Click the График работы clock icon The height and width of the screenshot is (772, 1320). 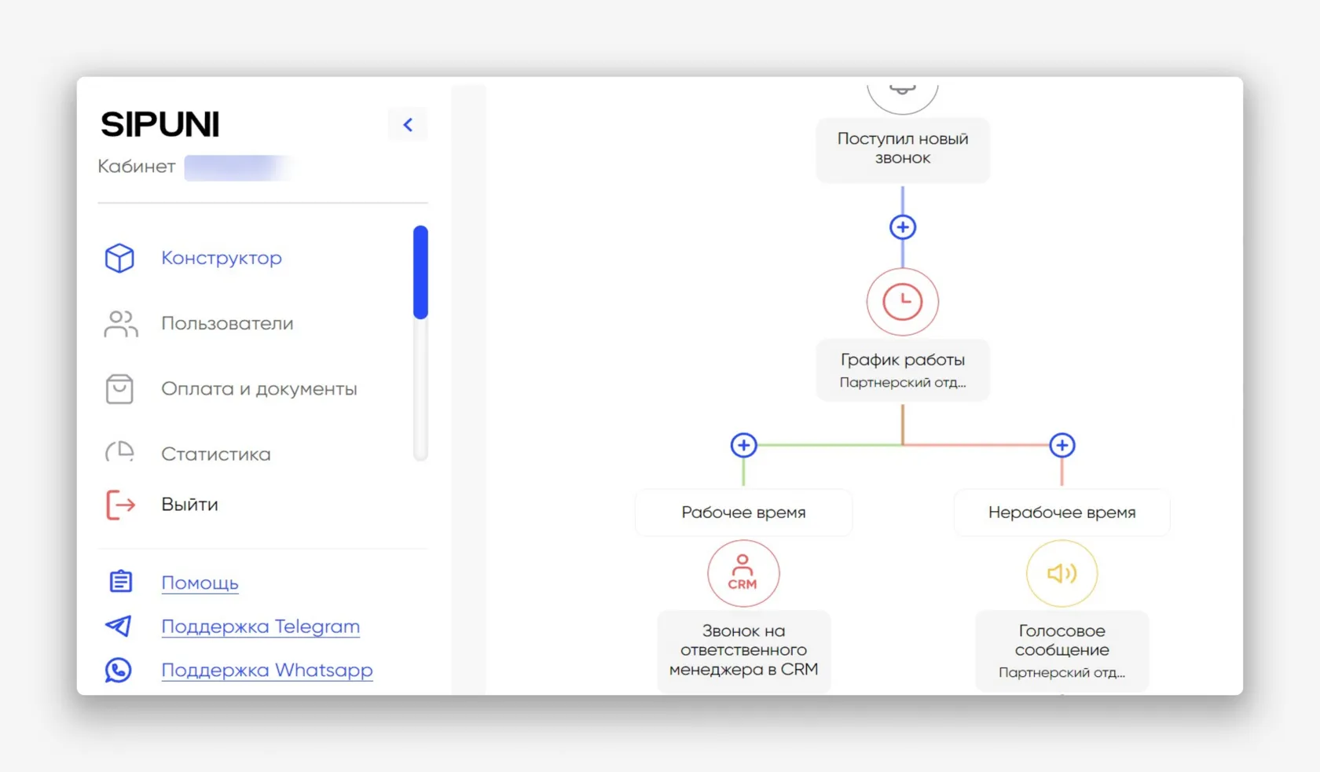click(903, 302)
